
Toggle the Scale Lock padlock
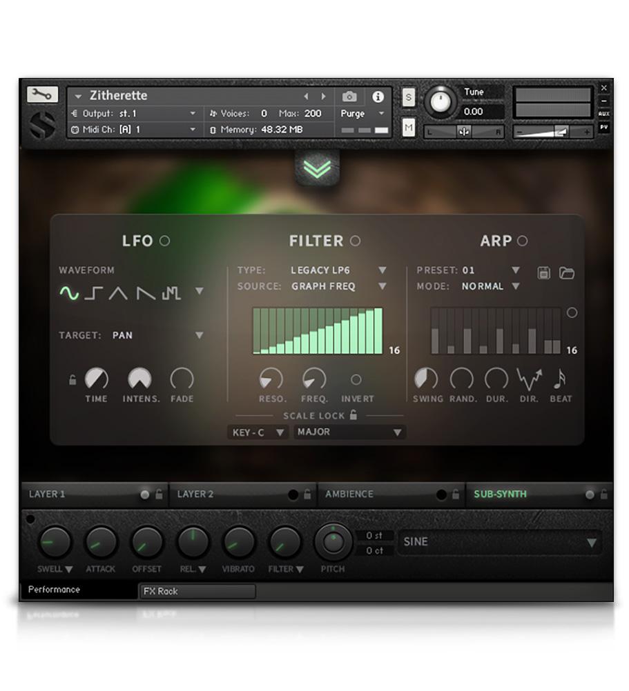point(354,414)
